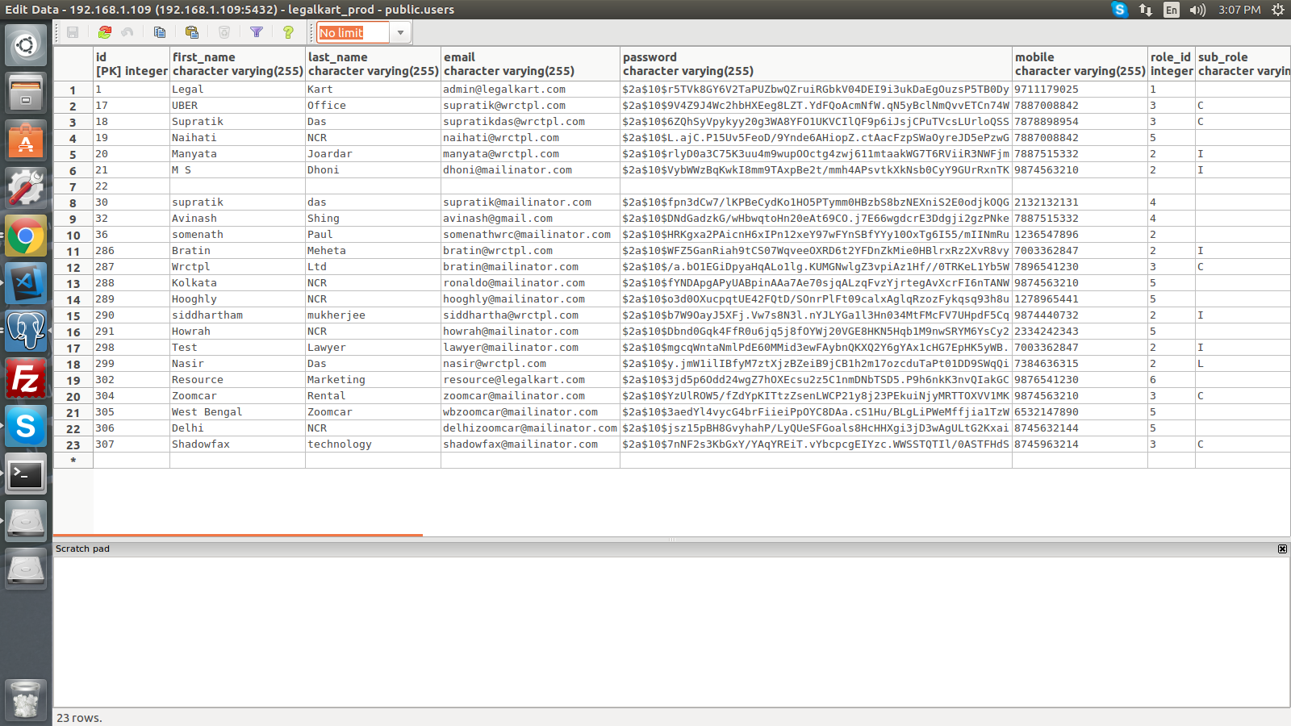Refresh the table data
The image size is (1291, 726).
[105, 32]
